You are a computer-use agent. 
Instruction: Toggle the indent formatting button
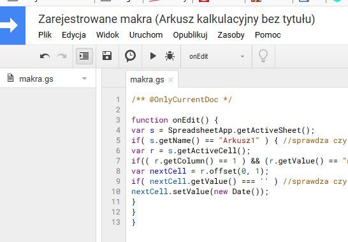(x=84, y=56)
